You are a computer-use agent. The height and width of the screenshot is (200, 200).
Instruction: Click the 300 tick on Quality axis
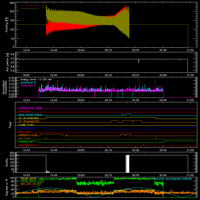12,153
